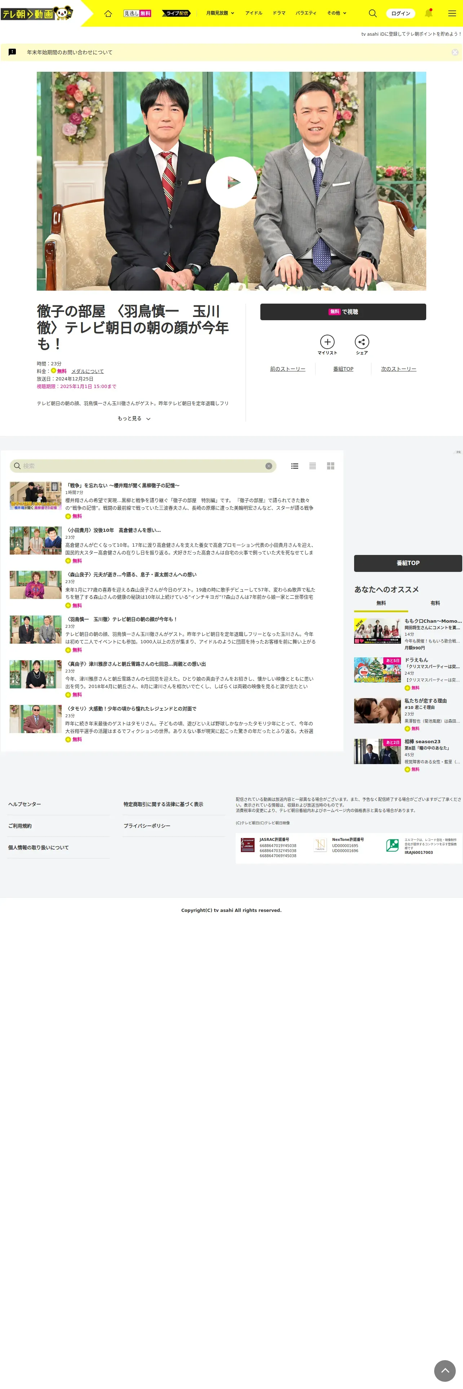Image resolution: width=463 pixels, height=1389 pixels.
Task: Click the ログイン button
Action: coord(401,13)
